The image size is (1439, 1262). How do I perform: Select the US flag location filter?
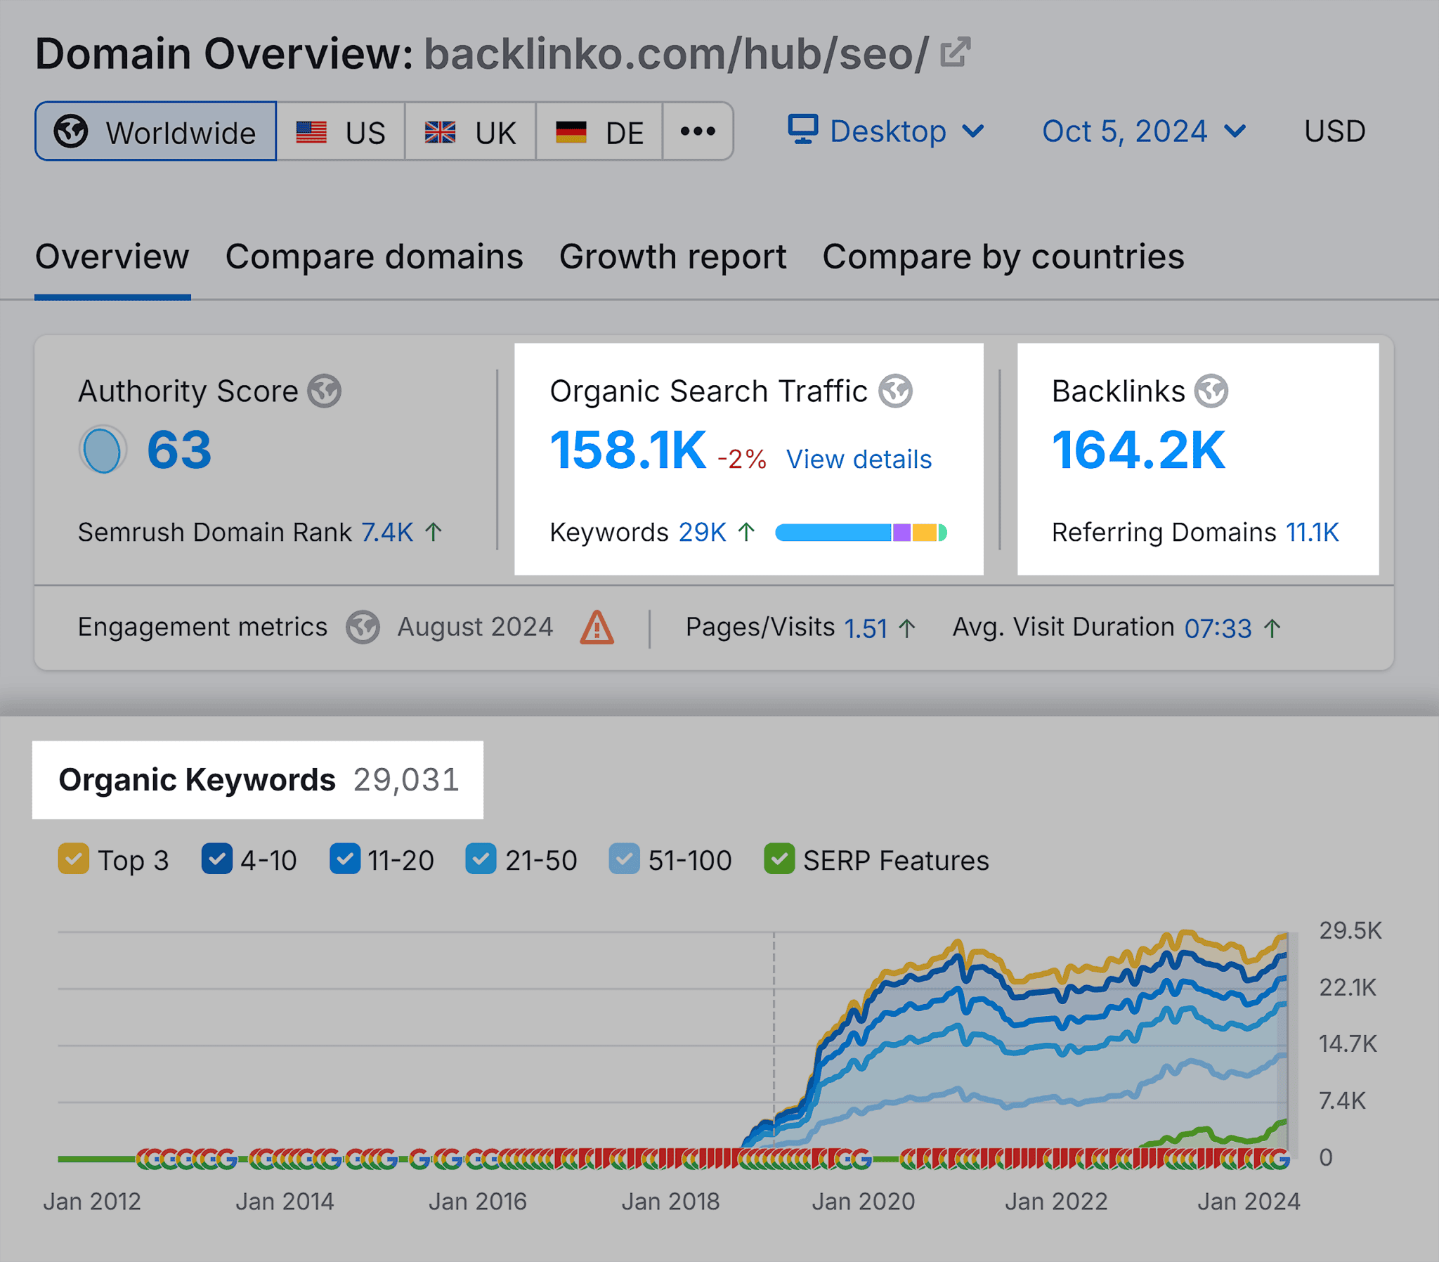pyautogui.click(x=341, y=131)
